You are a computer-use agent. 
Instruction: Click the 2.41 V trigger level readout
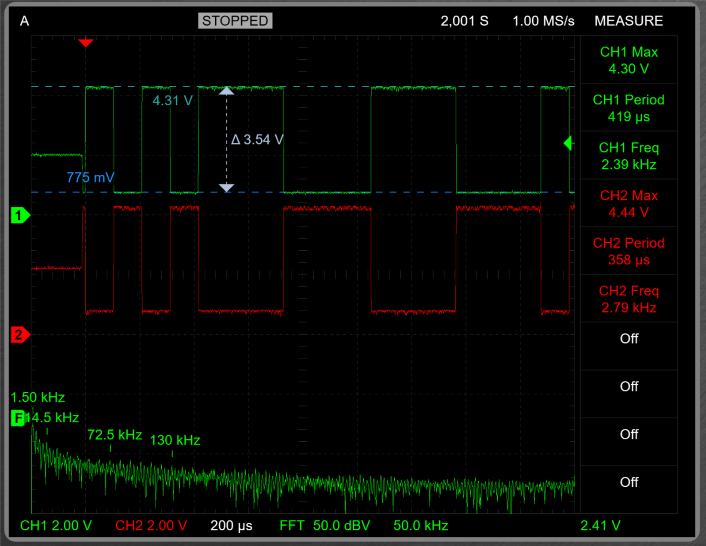pos(600,526)
